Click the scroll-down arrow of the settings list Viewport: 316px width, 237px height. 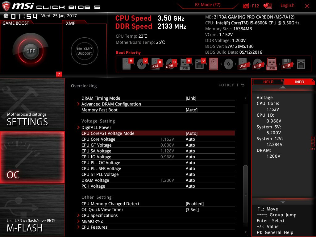point(245,232)
